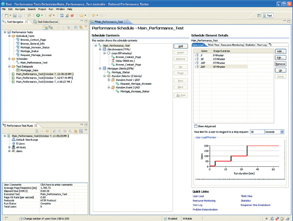Viewport: 293px width, 221px height.
Task: Click the Mortgage_Data datapool icon
Action: [18, 70]
